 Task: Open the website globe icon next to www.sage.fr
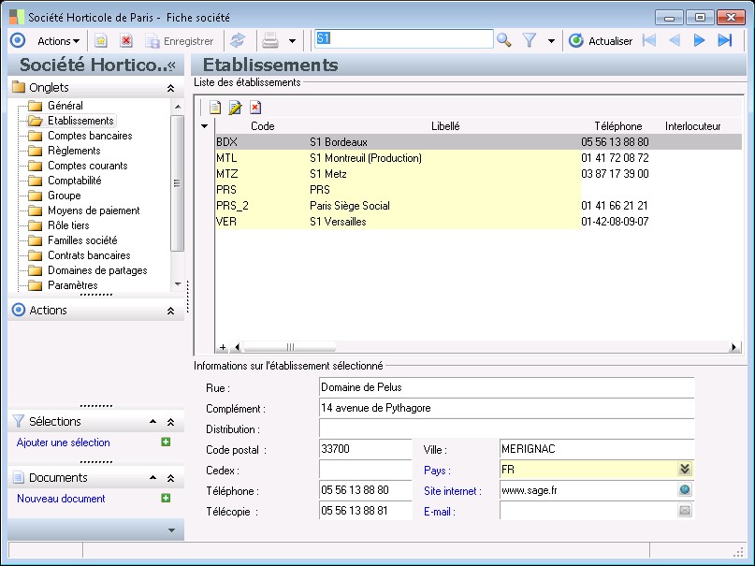[x=685, y=490]
